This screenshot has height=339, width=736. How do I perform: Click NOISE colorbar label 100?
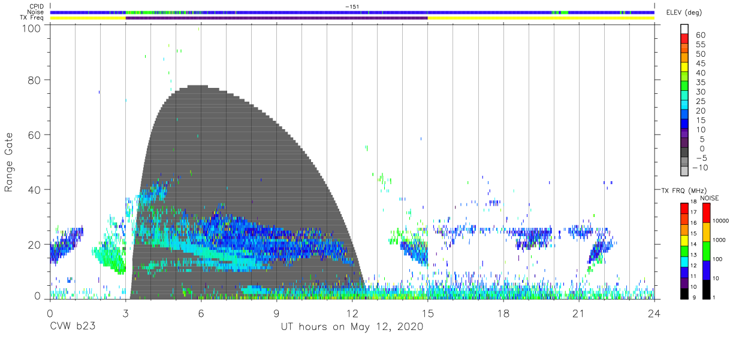(719, 259)
